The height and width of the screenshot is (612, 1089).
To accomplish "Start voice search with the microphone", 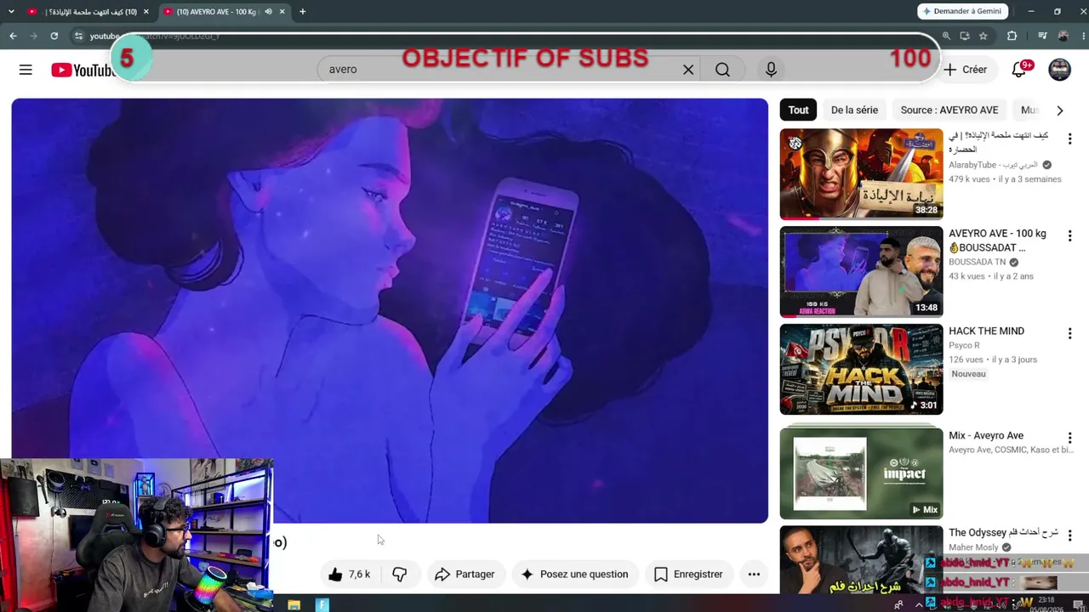I will [771, 70].
